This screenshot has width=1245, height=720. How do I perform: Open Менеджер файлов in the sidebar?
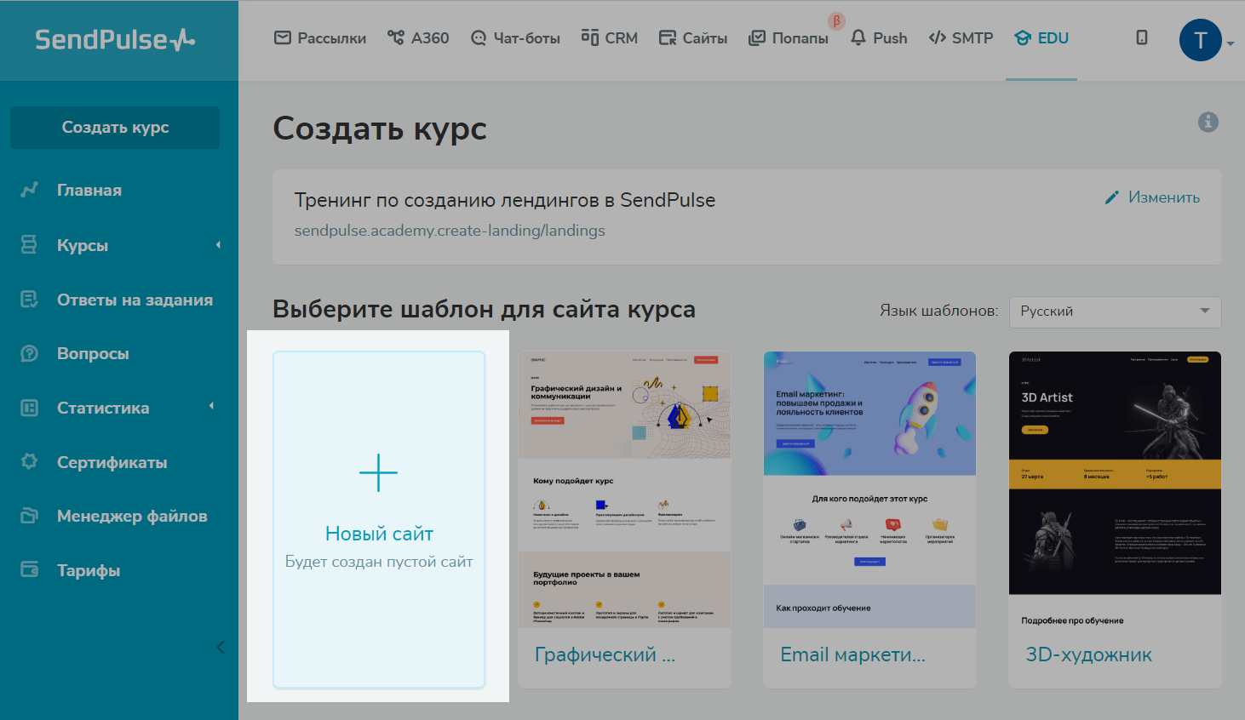click(132, 516)
